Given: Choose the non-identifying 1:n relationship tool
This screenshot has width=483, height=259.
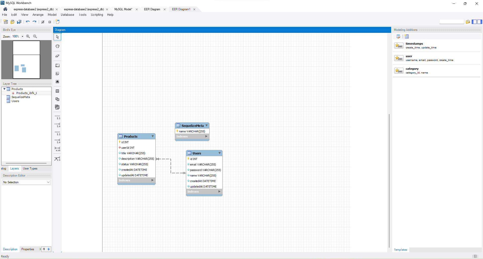Looking at the screenshot, I should click(x=57, y=125).
